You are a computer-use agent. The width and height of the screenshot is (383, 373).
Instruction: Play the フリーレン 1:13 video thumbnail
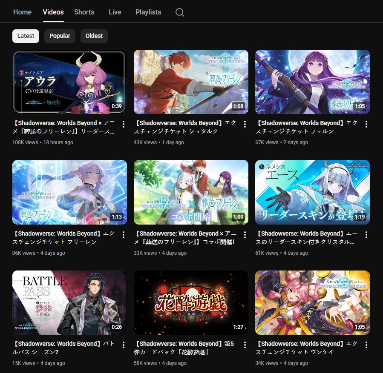[69, 192]
